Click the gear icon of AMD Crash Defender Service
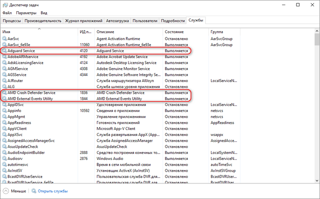The image size is (320, 199). coord(4,93)
